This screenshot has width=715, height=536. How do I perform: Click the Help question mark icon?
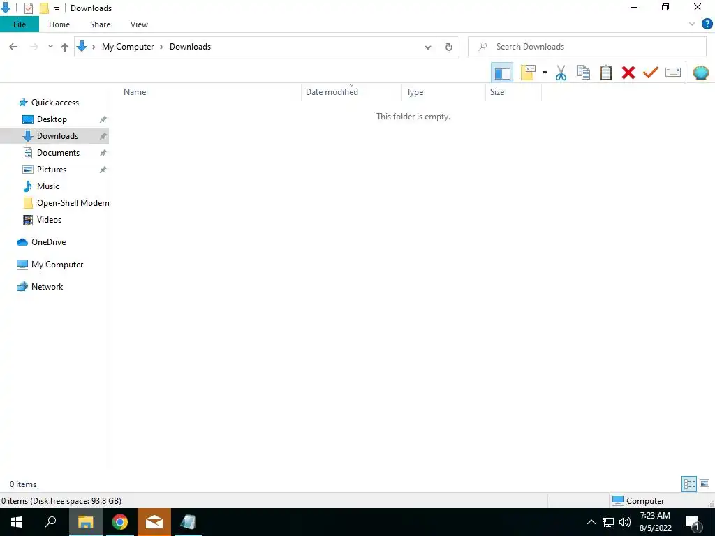click(x=707, y=24)
